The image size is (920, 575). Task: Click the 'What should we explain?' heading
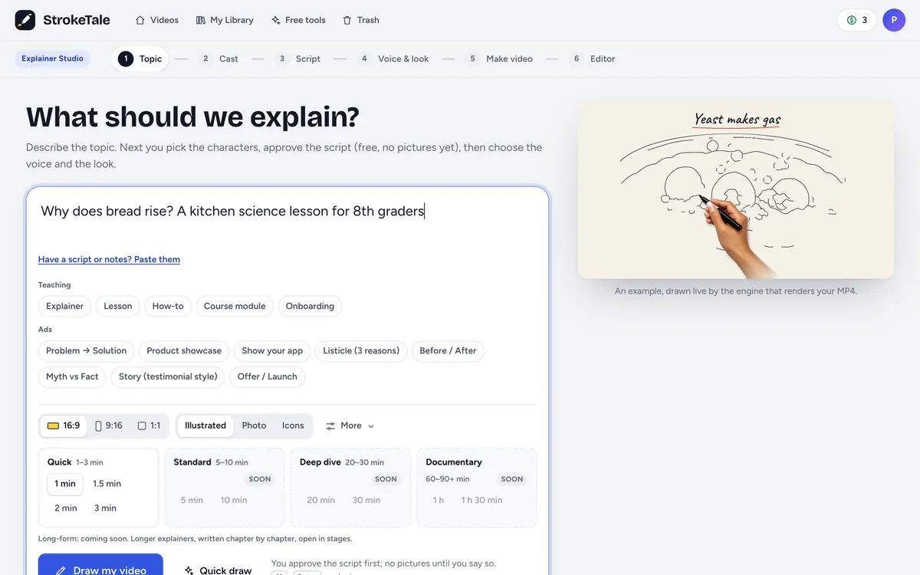(x=192, y=117)
